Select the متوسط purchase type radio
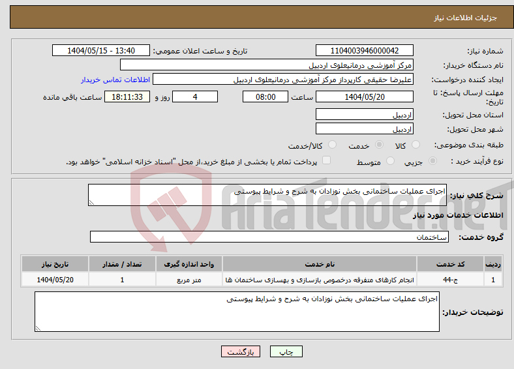 pyautogui.click(x=390, y=160)
